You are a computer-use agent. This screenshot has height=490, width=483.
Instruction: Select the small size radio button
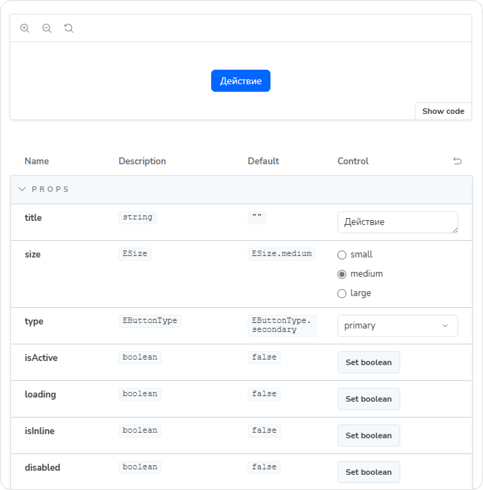342,255
